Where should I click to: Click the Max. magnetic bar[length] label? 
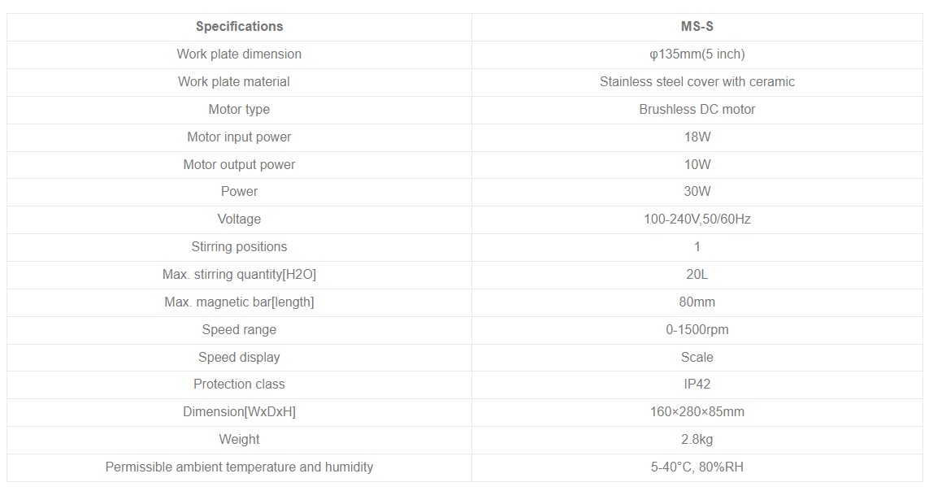pyautogui.click(x=239, y=302)
